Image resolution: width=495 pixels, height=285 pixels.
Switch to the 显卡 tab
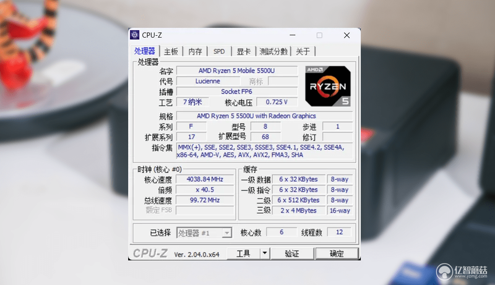tap(243, 51)
